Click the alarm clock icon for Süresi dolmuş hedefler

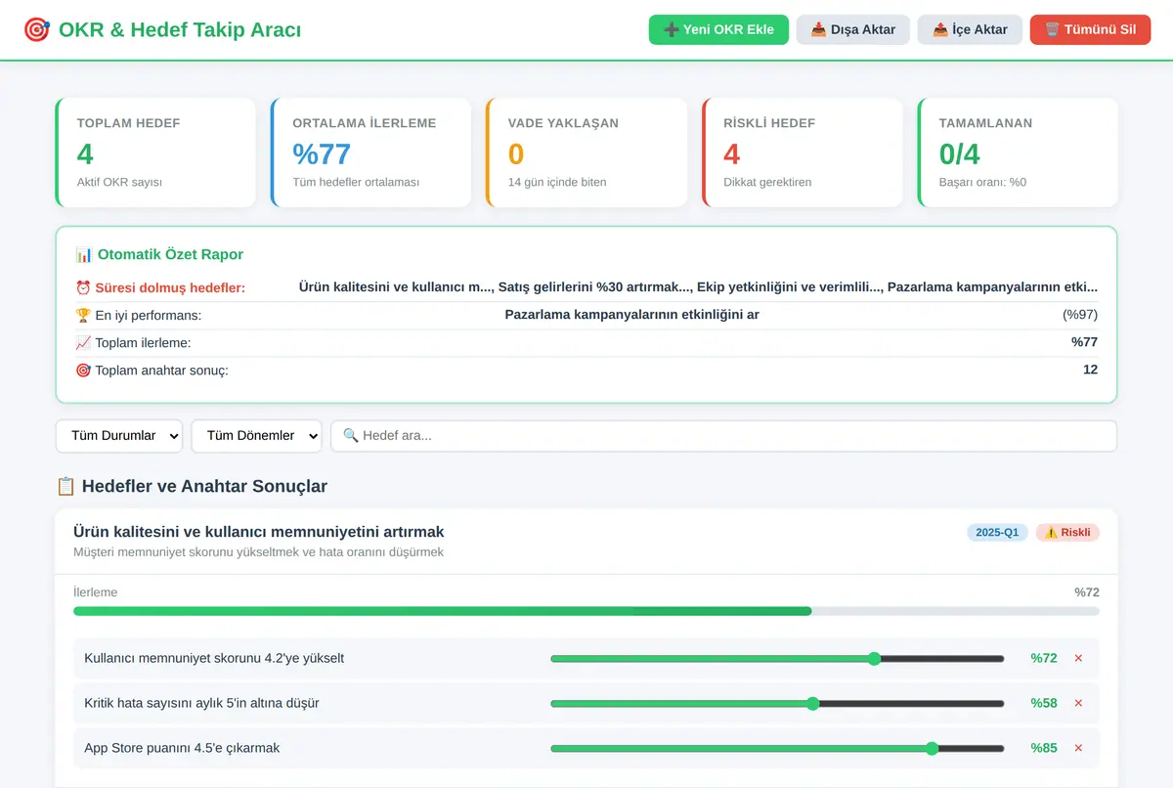pyautogui.click(x=82, y=287)
